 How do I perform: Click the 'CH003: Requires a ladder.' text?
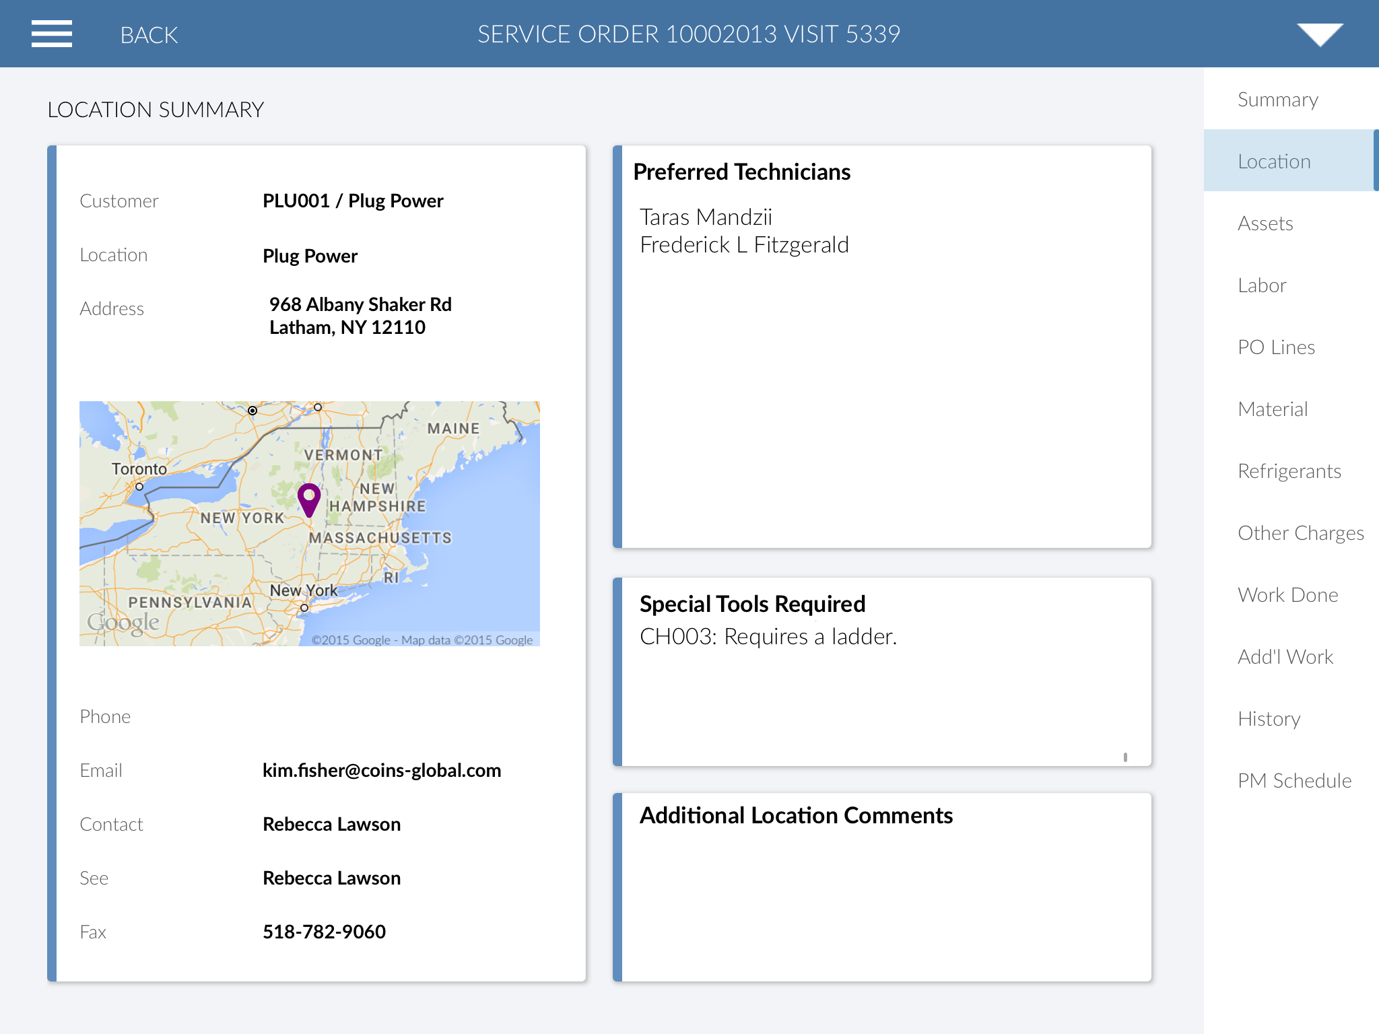[768, 636]
